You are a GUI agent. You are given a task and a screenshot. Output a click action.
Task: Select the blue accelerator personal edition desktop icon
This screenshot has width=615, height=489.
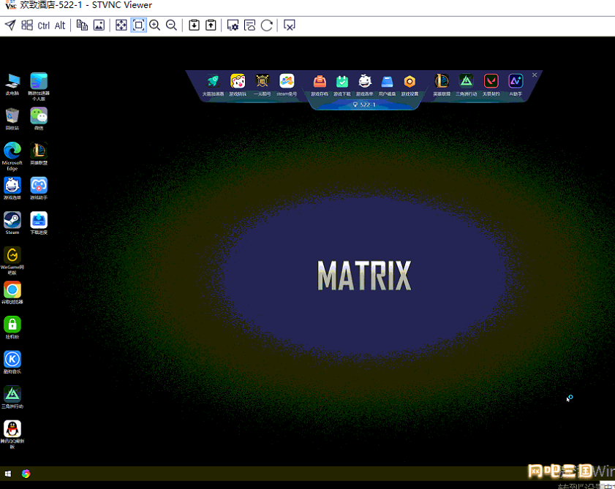click(x=39, y=86)
